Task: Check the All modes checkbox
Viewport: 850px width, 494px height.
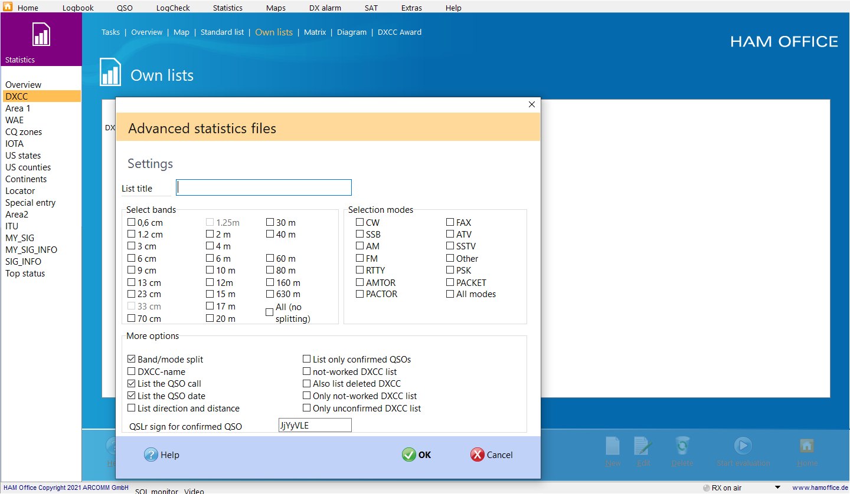Action: (450, 294)
